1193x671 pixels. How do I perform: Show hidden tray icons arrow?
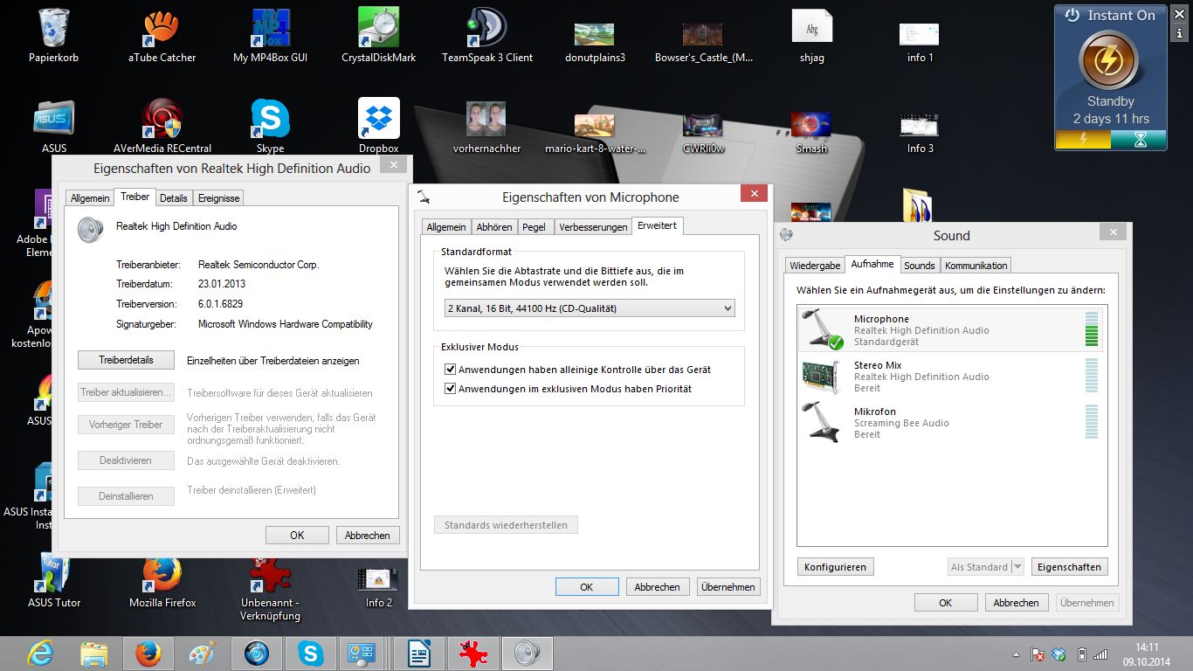click(1017, 654)
